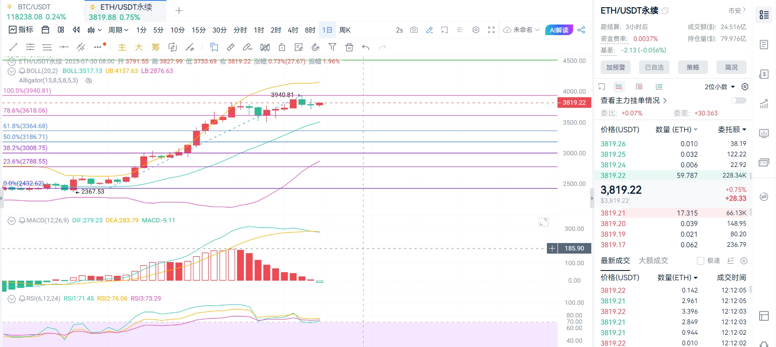Click the 3819.22 bid row in order book

click(673, 175)
